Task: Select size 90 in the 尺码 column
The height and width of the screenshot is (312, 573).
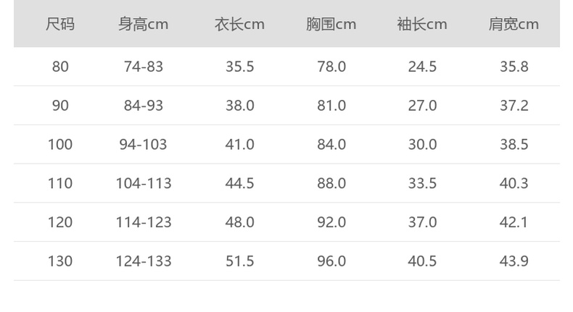Action: pos(60,106)
